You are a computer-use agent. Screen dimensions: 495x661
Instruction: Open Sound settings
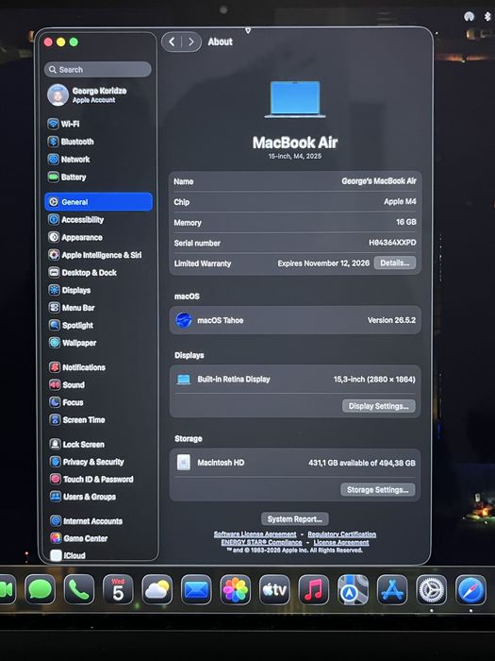coord(67,385)
